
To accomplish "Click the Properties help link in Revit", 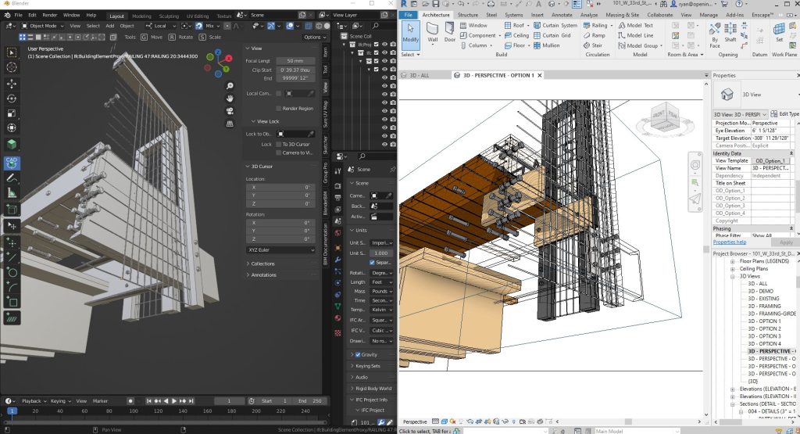I will [x=730, y=242].
